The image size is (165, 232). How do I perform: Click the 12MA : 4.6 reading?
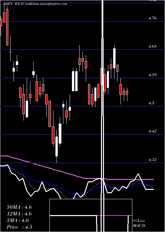point(19,214)
